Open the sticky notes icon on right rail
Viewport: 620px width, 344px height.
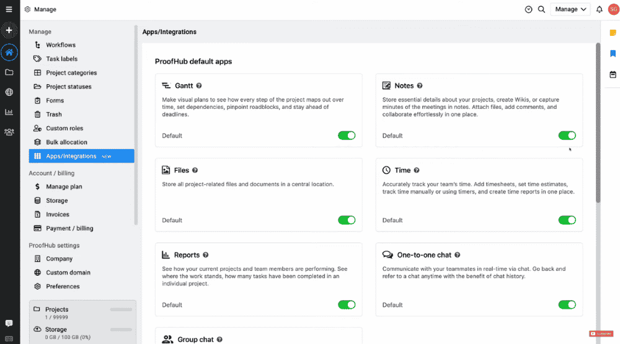pyautogui.click(x=613, y=33)
